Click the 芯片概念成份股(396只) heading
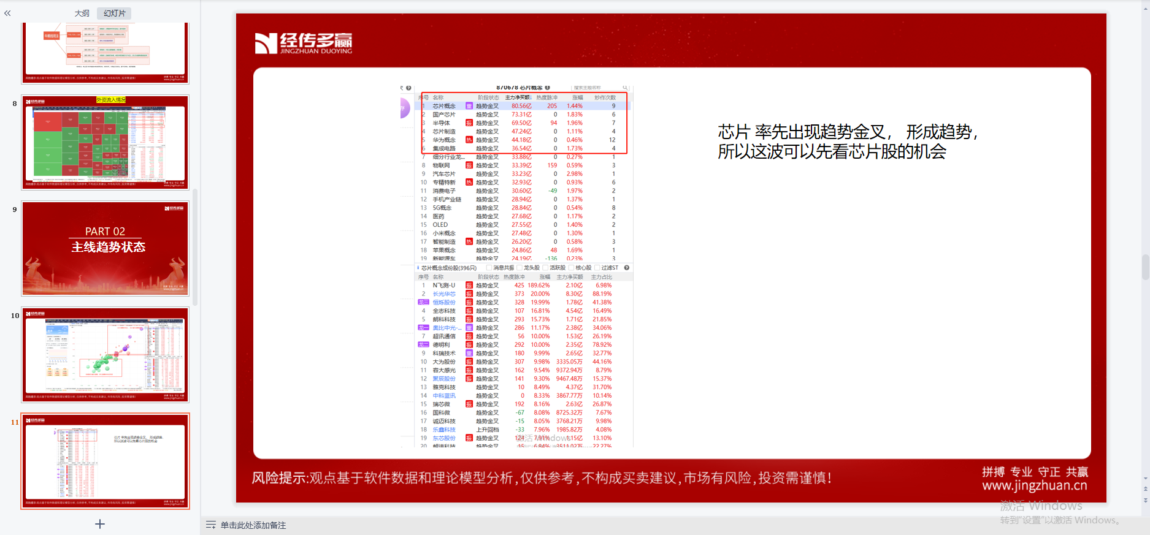1150x535 pixels. point(449,268)
